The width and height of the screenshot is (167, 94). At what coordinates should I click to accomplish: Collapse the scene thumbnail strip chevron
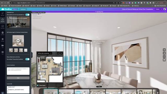click(x=99, y=87)
